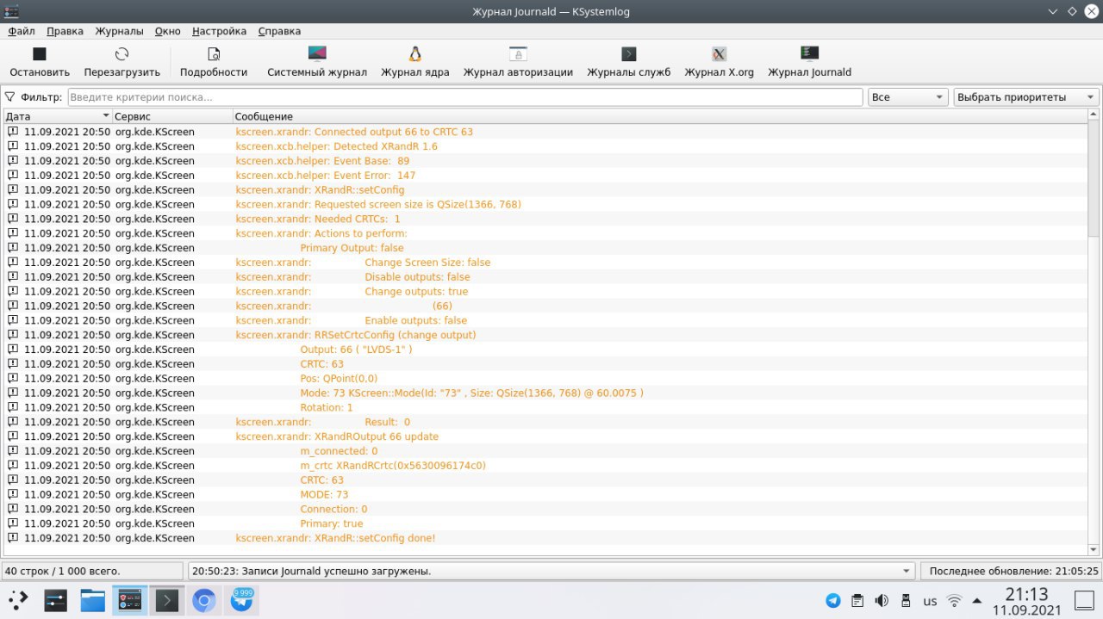The width and height of the screenshot is (1103, 619).
Task: Open Konsole terminal in taskbar
Action: (166, 600)
